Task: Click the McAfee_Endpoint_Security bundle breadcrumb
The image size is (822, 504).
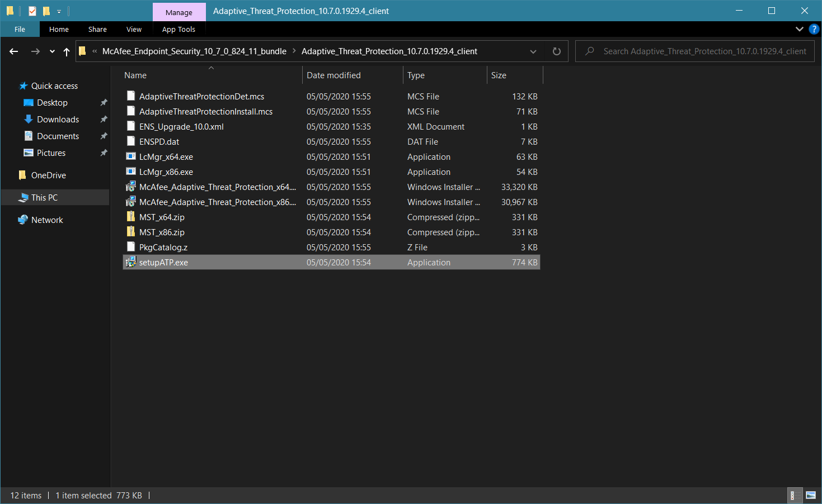Action: 194,51
